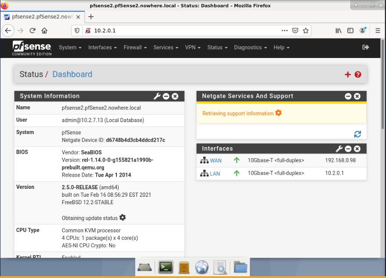Go to the Firefox home page
Image resolution: width=386 pixels, height=278 pixels.
44,30
